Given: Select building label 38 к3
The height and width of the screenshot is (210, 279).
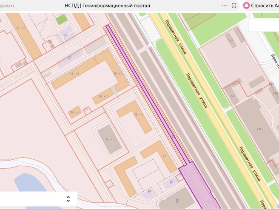Looking at the screenshot, I should (103, 96).
